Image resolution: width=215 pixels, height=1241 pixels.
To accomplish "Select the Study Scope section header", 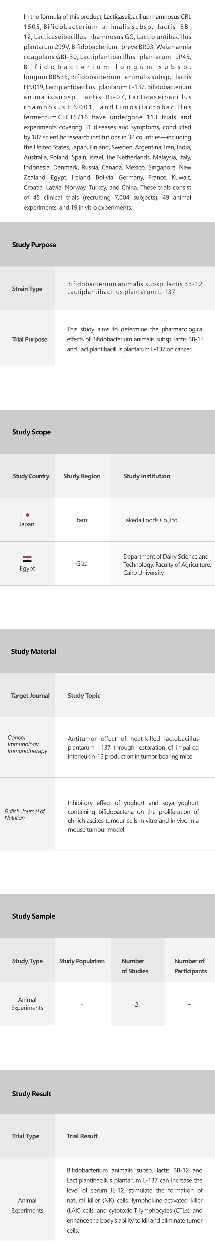I will pos(31,432).
